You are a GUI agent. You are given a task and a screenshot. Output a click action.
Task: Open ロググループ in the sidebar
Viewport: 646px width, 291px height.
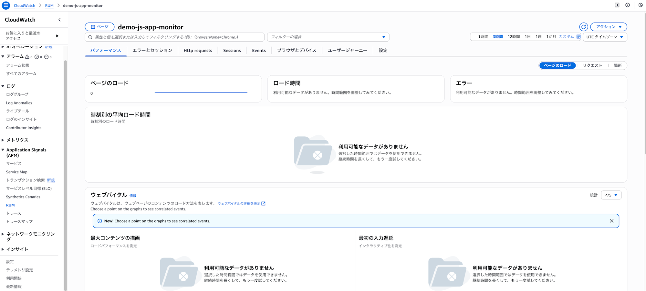[x=17, y=94]
